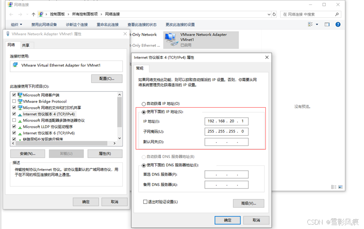Go back with the explorer back arrow
364x229 pixels.
coord(11,14)
